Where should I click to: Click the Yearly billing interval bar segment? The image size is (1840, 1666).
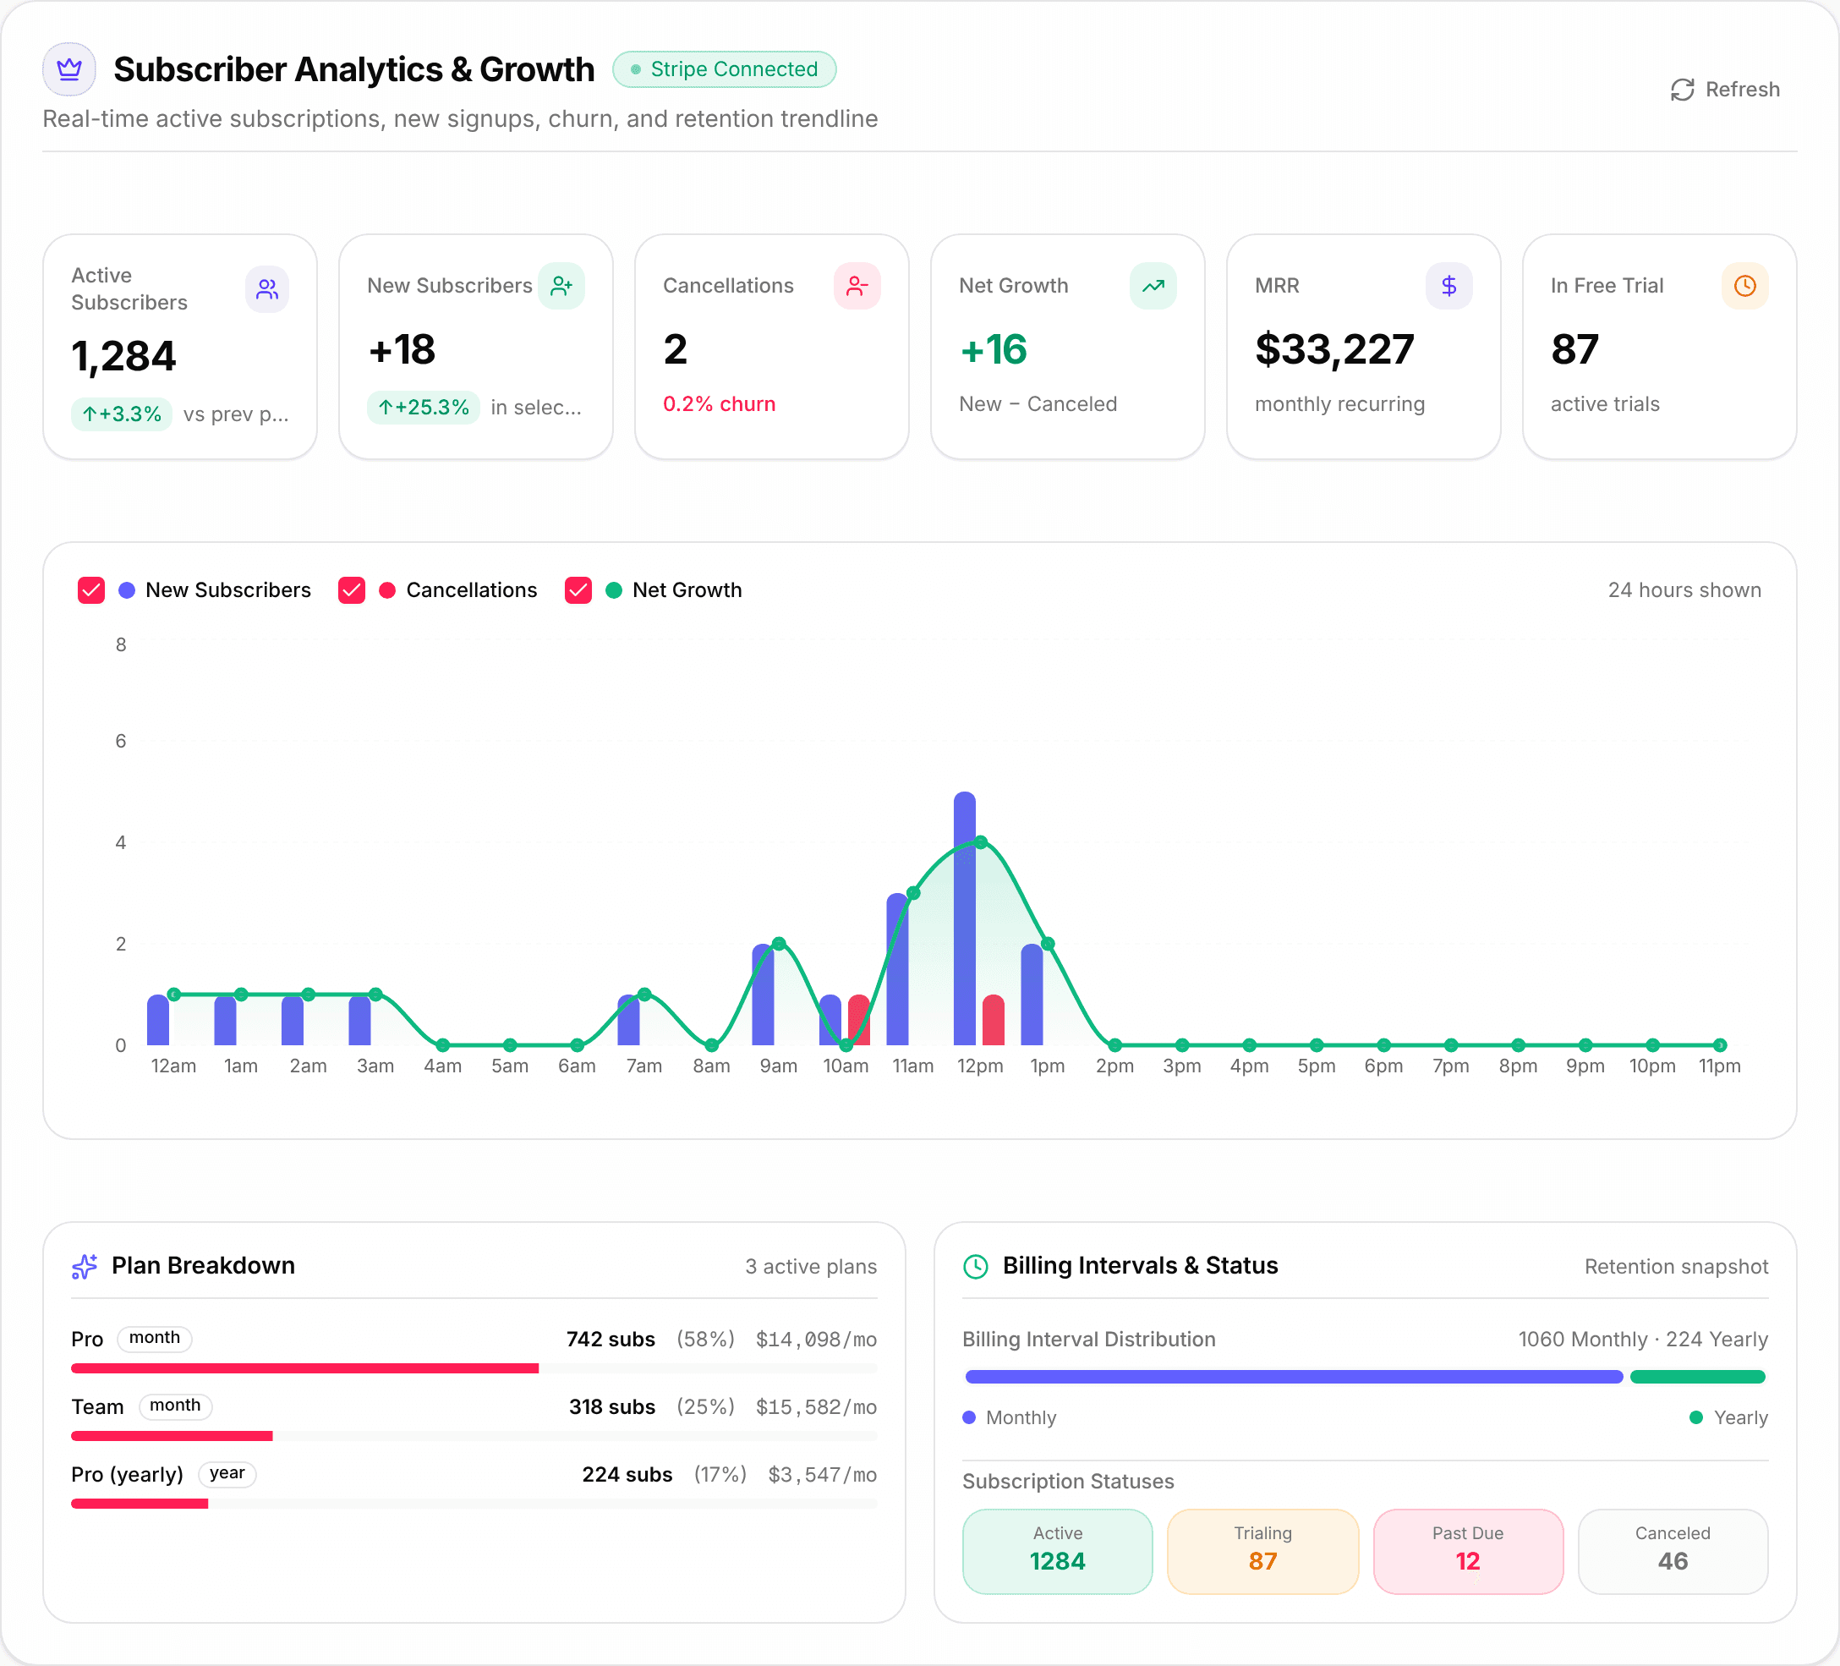[1697, 1378]
